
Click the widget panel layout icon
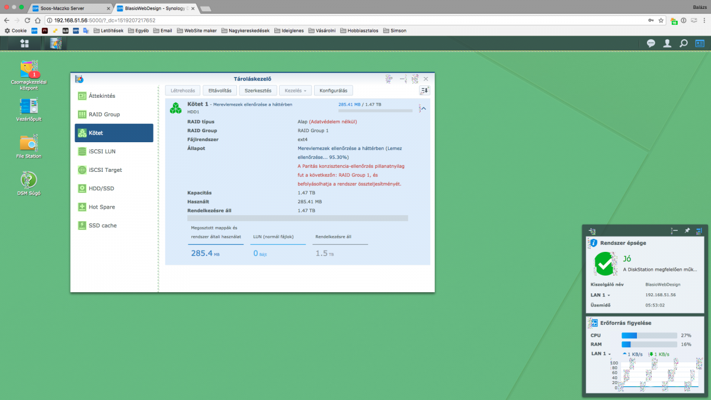click(699, 231)
